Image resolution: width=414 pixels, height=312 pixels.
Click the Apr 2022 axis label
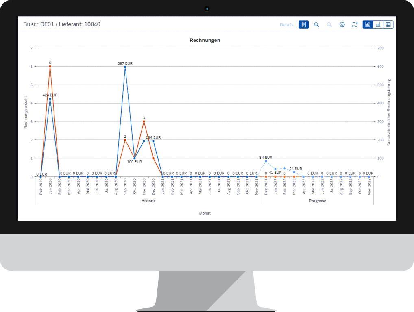304,186
